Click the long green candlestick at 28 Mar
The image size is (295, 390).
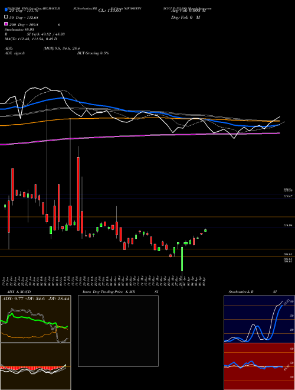[182, 259]
